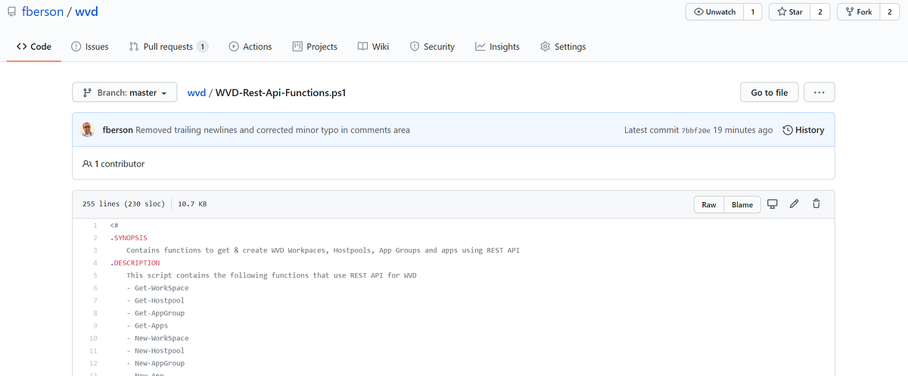The width and height of the screenshot is (908, 376).
Task: Click the fberson avatar in commit bar
Action: pyautogui.click(x=89, y=129)
